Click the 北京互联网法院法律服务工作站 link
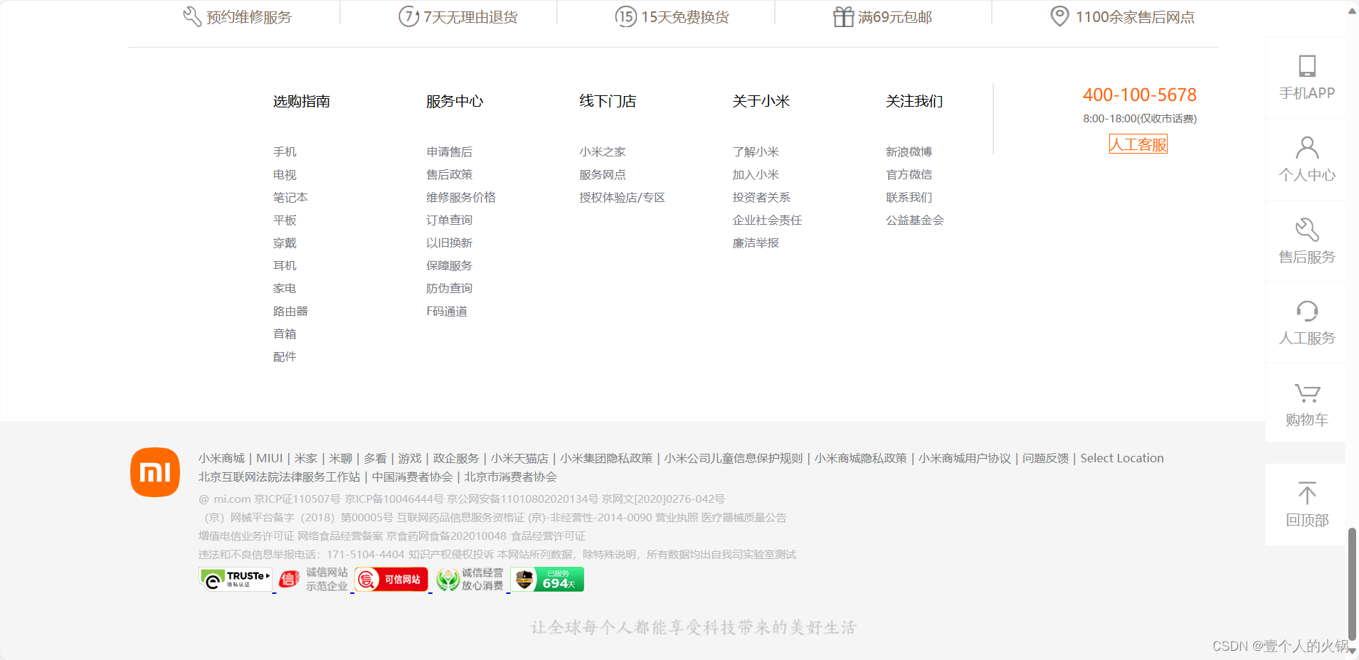Screen dimensions: 1359x660 click(279, 477)
